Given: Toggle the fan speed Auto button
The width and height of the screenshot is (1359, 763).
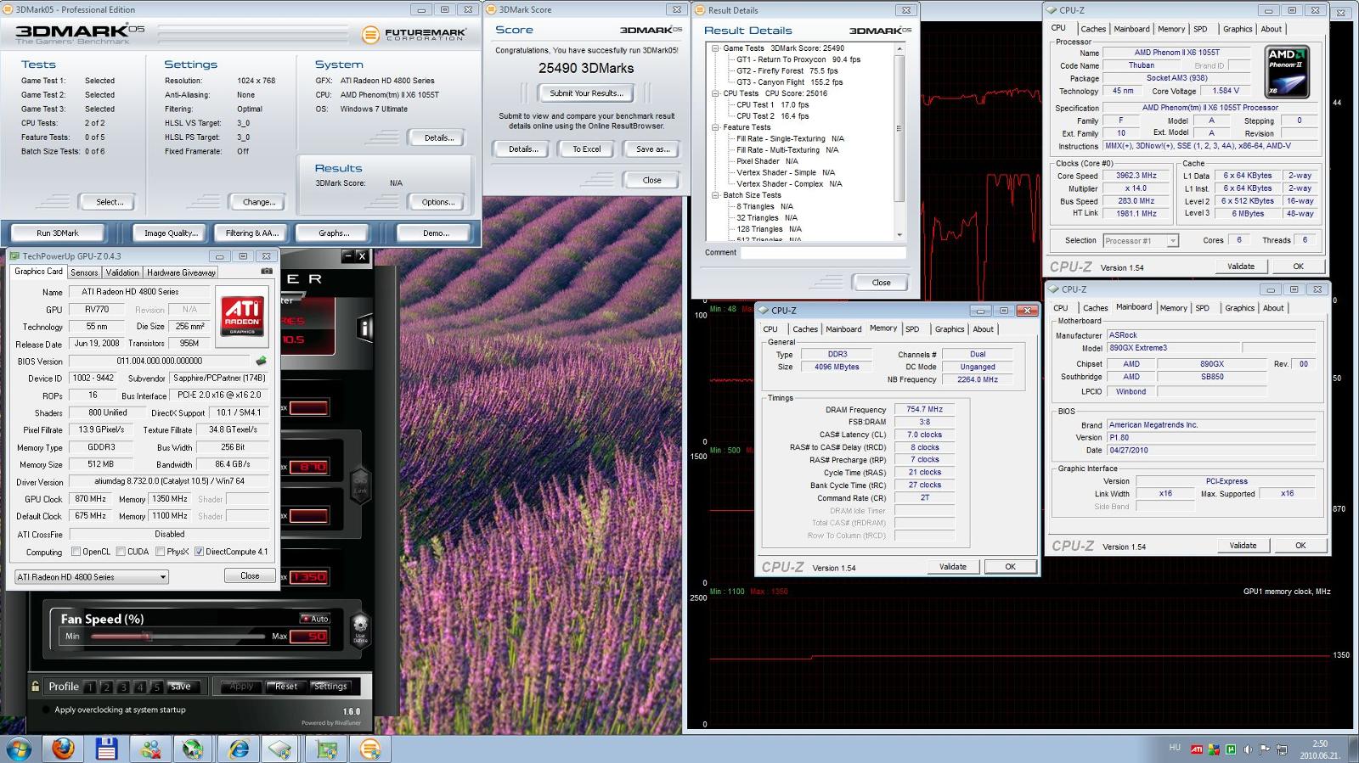Looking at the screenshot, I should tap(314, 619).
